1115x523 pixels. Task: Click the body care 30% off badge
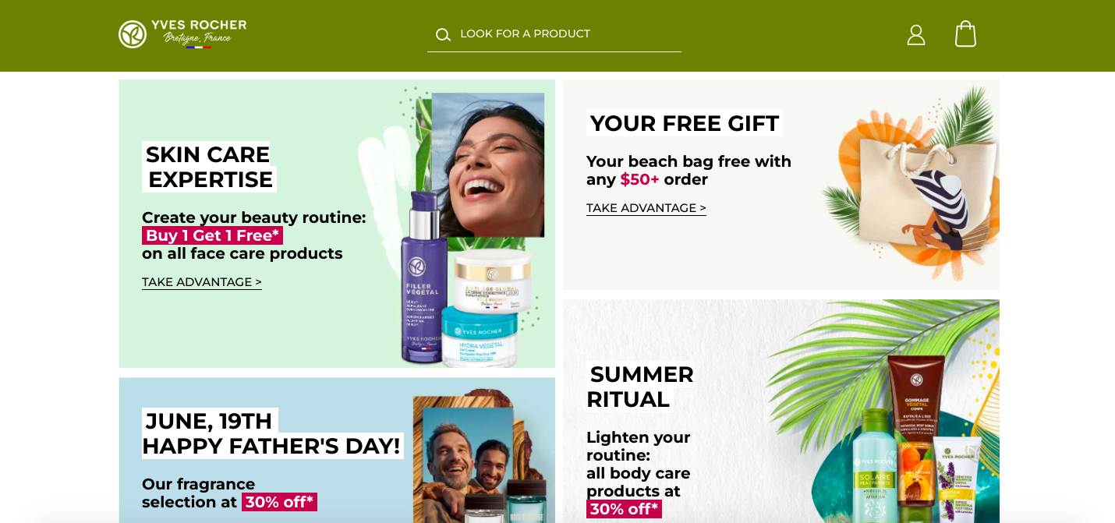point(624,509)
